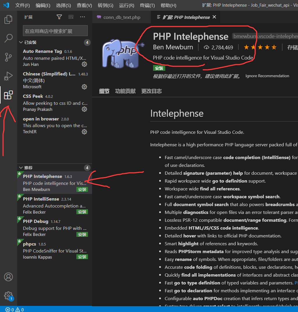Open the 编辑(E) menu
298x312 pixels.
coord(43,6)
